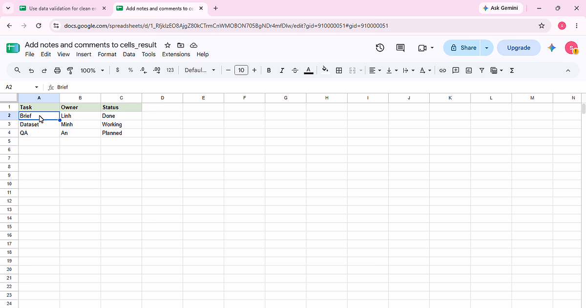Image resolution: width=586 pixels, height=308 pixels.
Task: Open horizontal align dropdown
Action: pyautogui.click(x=375, y=70)
